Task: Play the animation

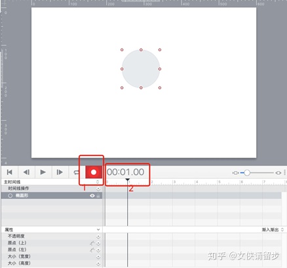Action: [x=43, y=172]
